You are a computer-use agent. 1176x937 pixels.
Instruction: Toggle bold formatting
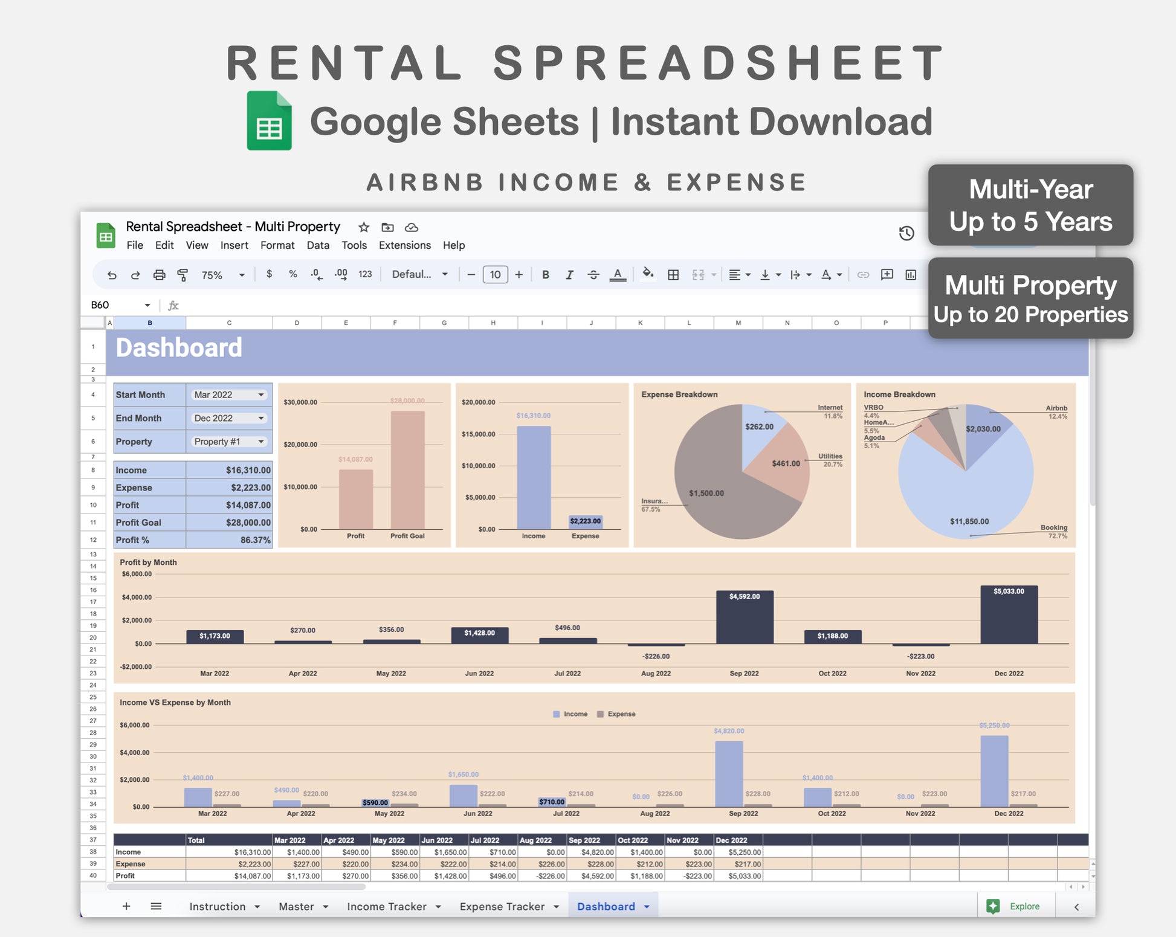pos(545,275)
